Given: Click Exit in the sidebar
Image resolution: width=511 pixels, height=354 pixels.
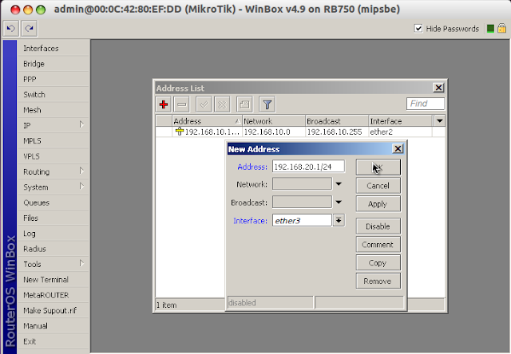Looking at the screenshot, I should pos(53,341).
